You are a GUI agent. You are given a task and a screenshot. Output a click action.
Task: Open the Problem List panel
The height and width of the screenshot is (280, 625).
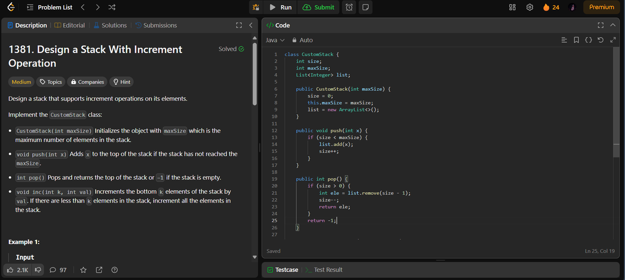[51, 7]
